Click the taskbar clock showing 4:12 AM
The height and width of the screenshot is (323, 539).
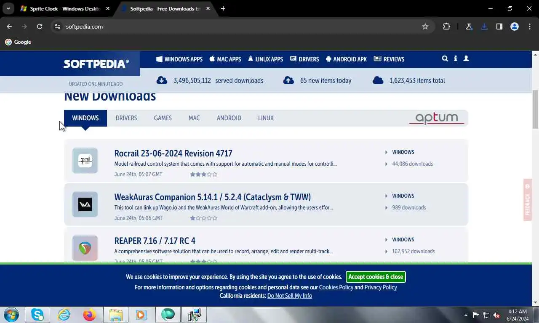click(518, 315)
